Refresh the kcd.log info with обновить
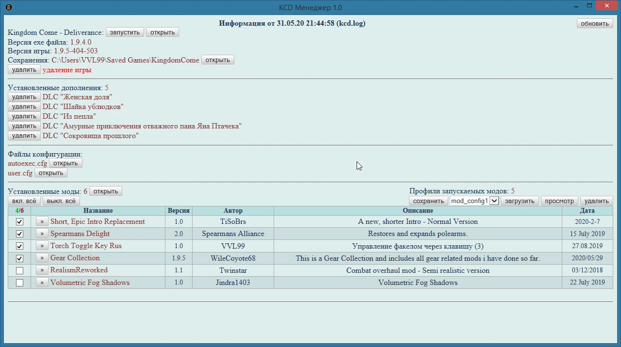The width and height of the screenshot is (621, 347). pos(594,23)
